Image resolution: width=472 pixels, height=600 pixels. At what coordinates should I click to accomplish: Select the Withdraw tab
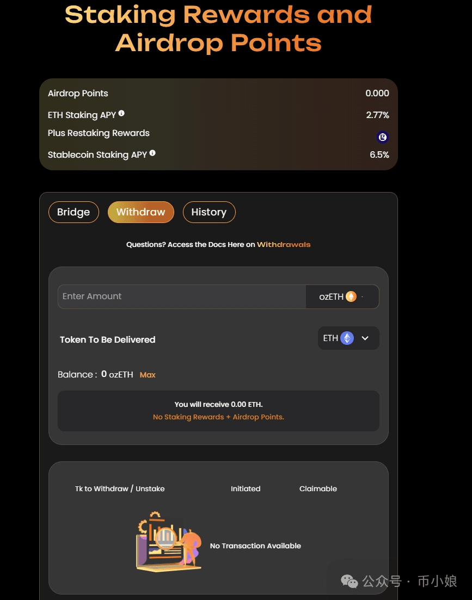click(141, 212)
